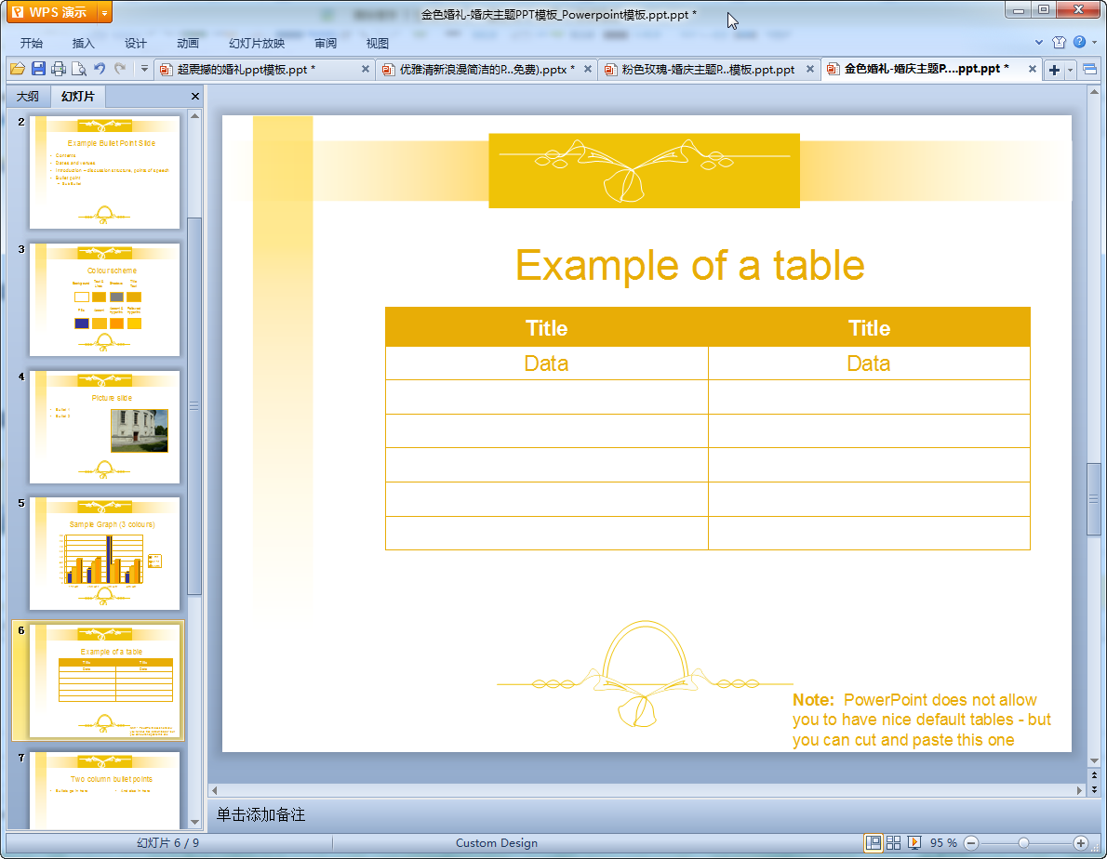Switch to Normal view in status bar
1107x859 pixels.
(874, 842)
